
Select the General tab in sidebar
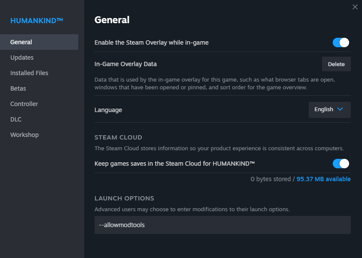39,42
